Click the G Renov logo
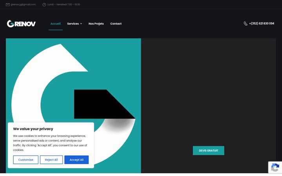This screenshot has height=176, width=282. [21, 23]
